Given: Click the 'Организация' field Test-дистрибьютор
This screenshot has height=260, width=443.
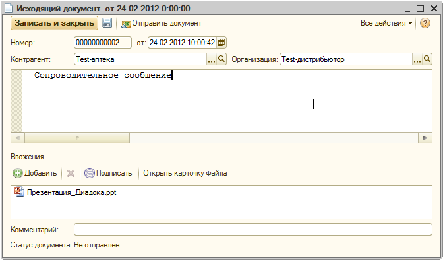Looking at the screenshot, I should coord(346,59).
